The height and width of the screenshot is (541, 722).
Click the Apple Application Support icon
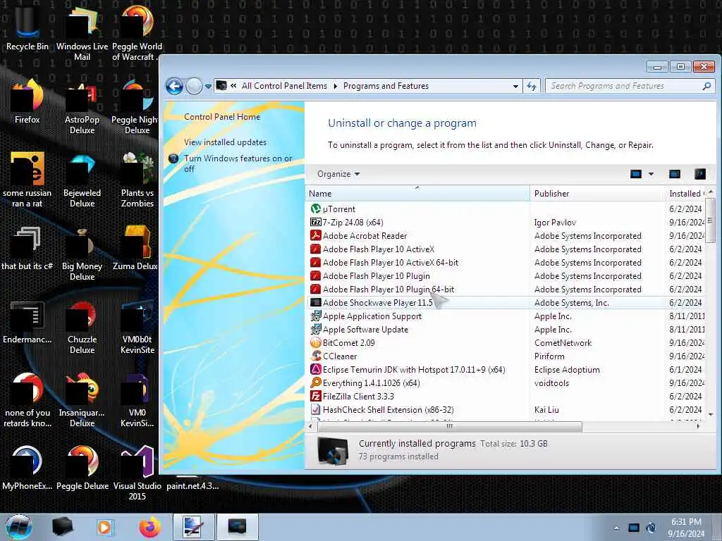(315, 316)
